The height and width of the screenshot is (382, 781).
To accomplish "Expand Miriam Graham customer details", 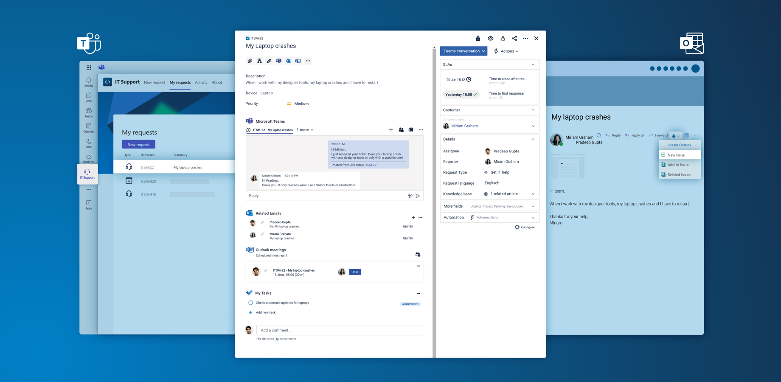I will click(533, 126).
